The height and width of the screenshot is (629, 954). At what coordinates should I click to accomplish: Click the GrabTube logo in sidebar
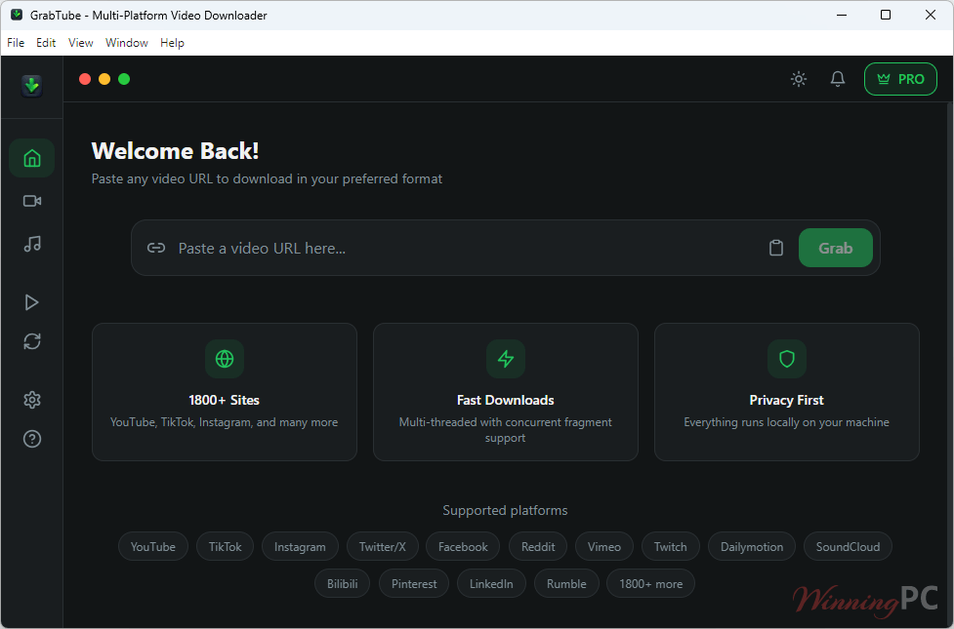pyautogui.click(x=31, y=86)
